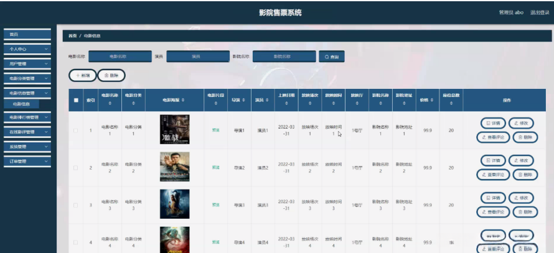Sort by 演员 column header arrows
Image resolution: width=554 pixels, height=253 pixels.
pos(267,100)
